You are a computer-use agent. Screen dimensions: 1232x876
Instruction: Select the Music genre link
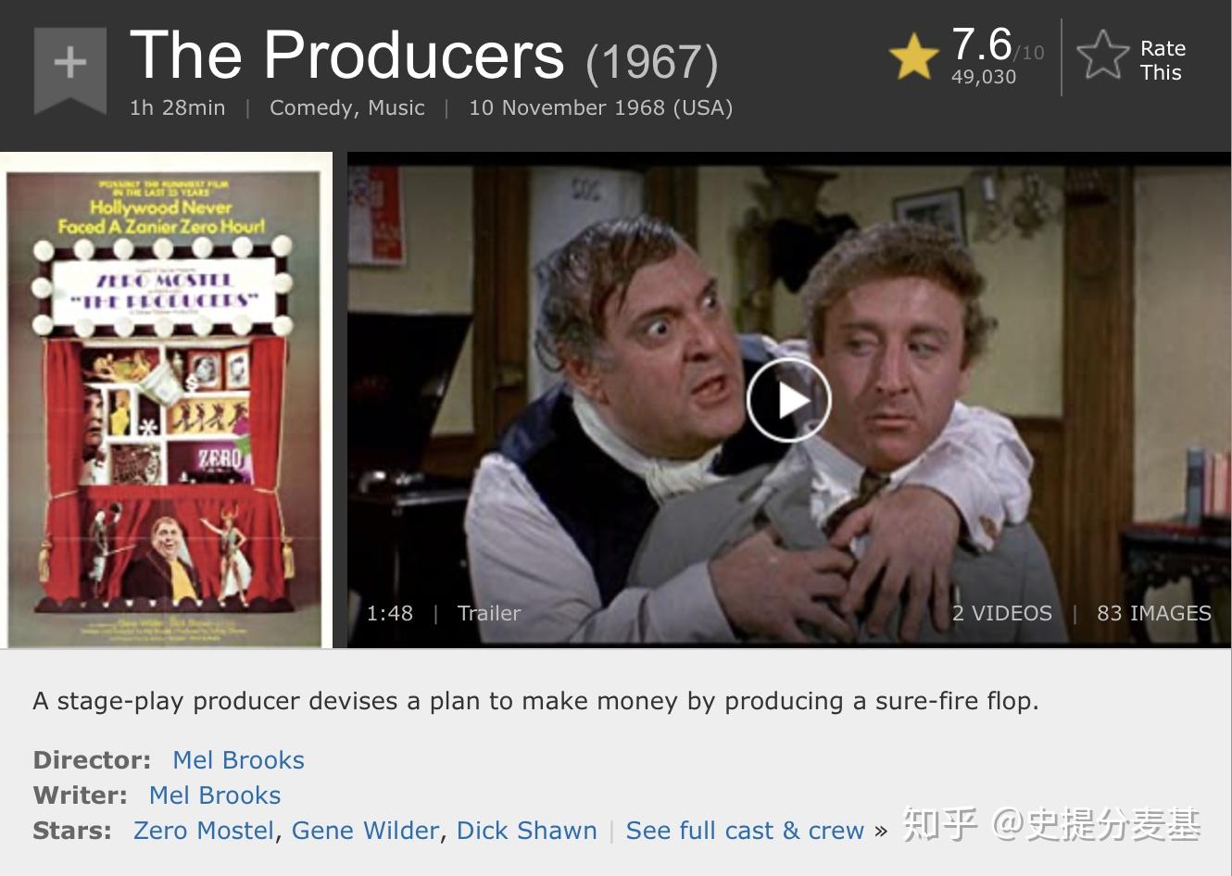[x=396, y=108]
